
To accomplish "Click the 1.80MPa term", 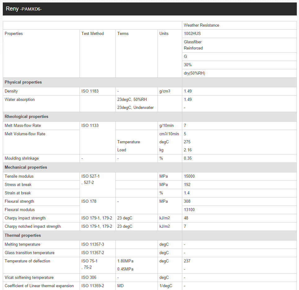I will tap(125, 261).
